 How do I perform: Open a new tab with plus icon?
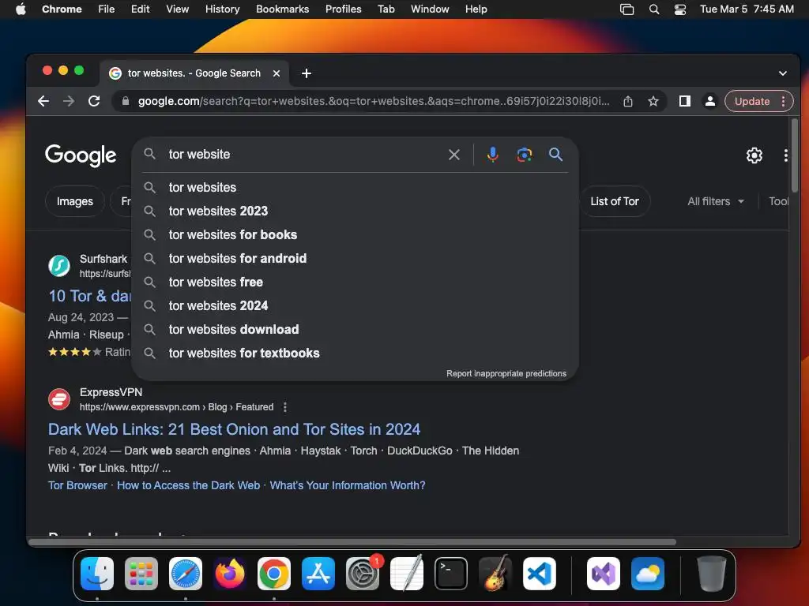point(307,73)
